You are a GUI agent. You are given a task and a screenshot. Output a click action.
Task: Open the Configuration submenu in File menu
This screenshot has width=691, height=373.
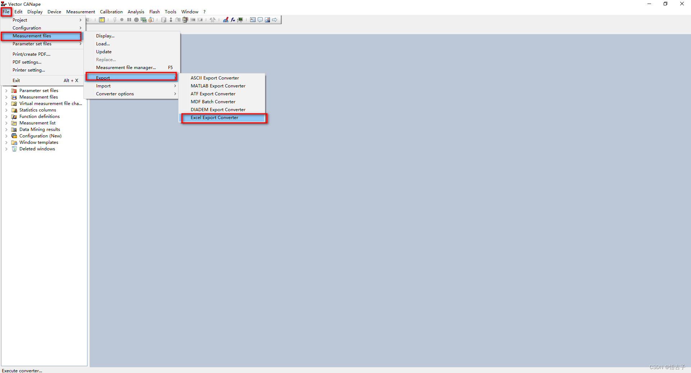tap(42, 28)
